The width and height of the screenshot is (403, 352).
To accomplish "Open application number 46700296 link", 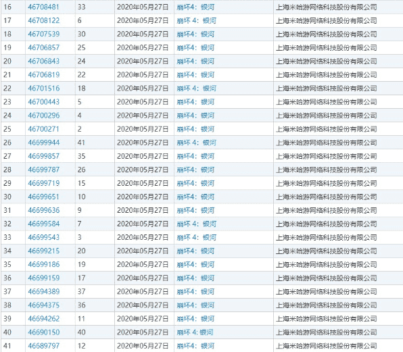I will (44, 116).
